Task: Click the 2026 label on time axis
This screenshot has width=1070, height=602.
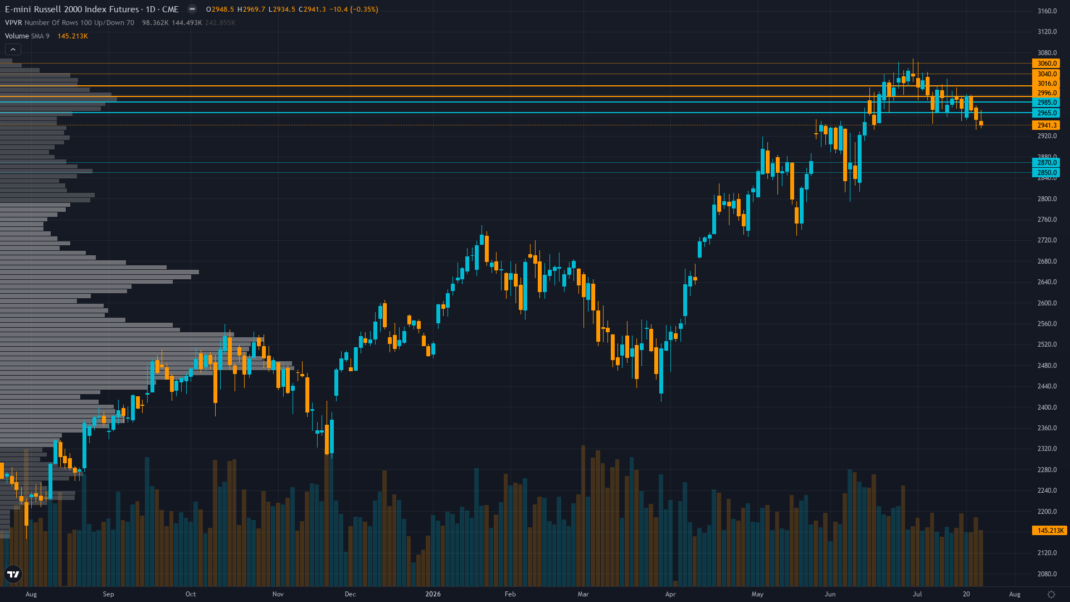Action: (x=433, y=594)
